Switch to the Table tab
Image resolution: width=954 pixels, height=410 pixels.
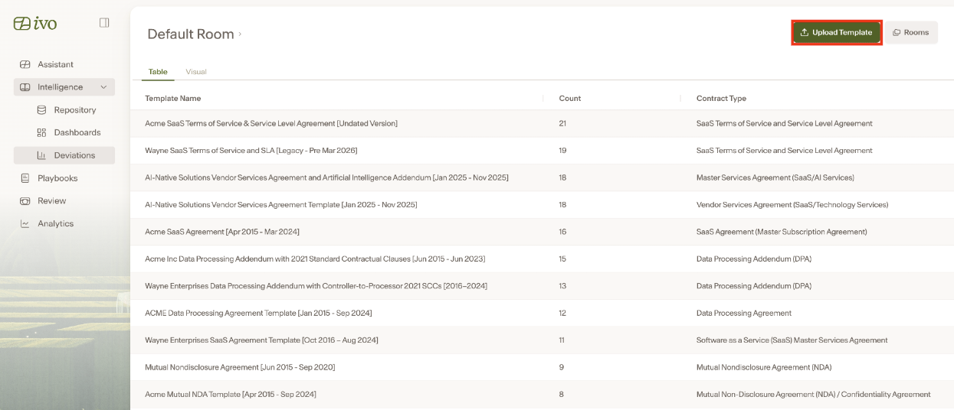pos(158,72)
